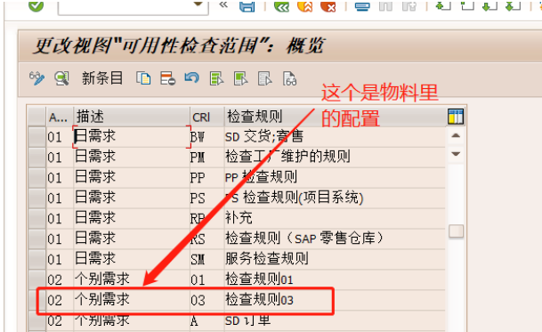Select the 检查规则01 row using its row selector
The width and height of the screenshot is (542, 332).
point(36,279)
